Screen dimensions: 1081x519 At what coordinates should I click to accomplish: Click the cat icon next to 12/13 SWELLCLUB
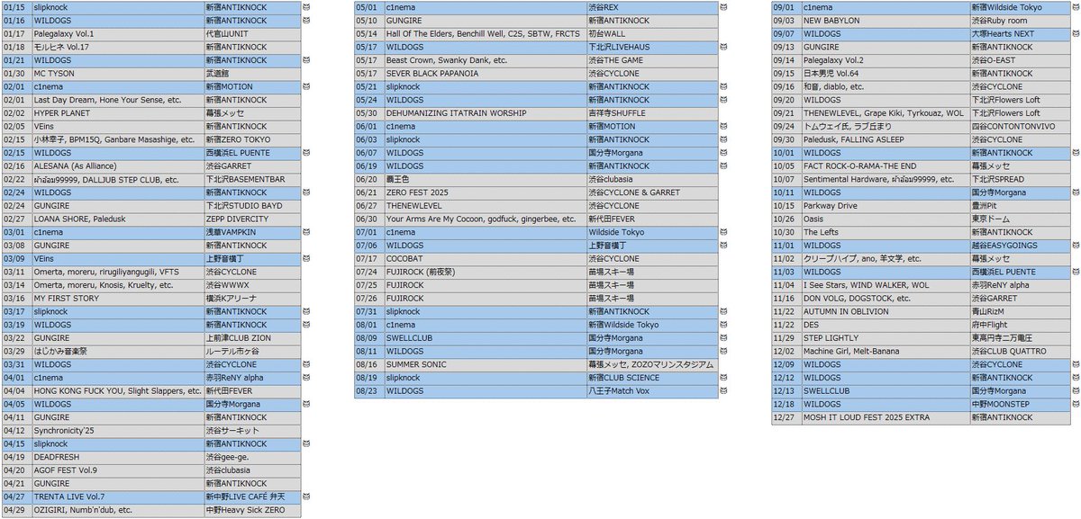click(x=1076, y=391)
